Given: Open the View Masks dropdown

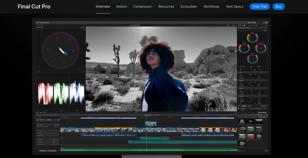Looking at the screenshot, I should point(264,106).
